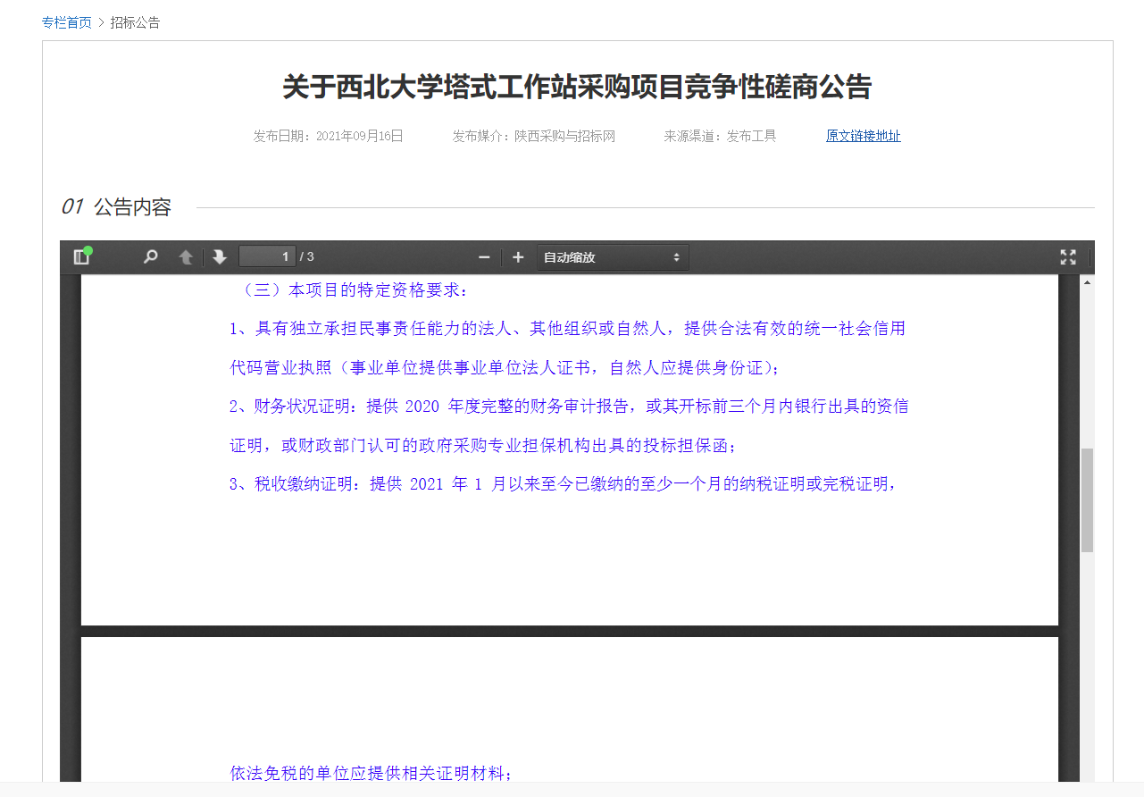Click the scrollbar up arrow
The image size is (1144, 797).
pyautogui.click(x=1087, y=283)
